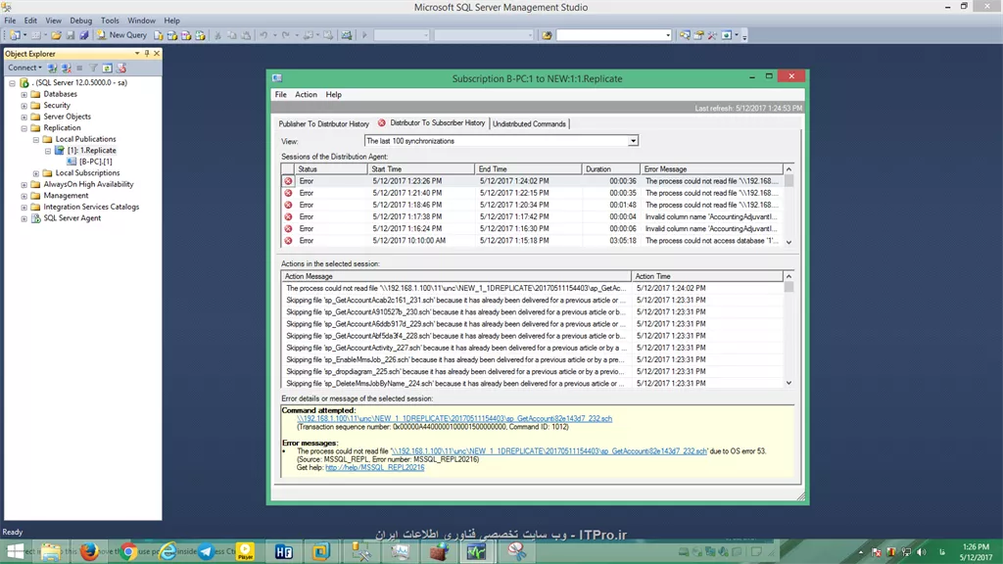Open Internet Explorer from the taskbar
This screenshot has height=564, width=1003.
tap(168, 551)
